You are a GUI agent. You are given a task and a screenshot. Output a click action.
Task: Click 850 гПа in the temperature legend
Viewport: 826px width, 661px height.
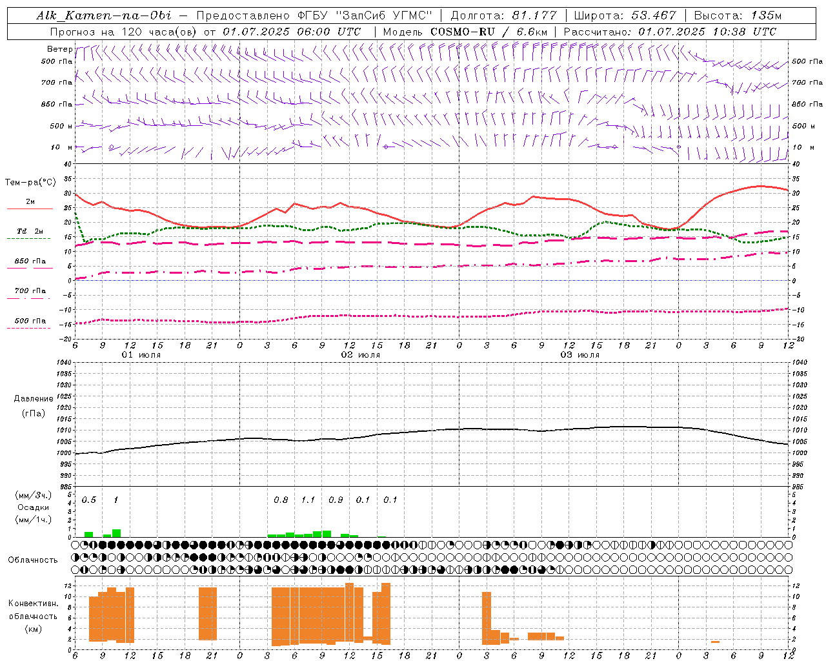point(30,261)
